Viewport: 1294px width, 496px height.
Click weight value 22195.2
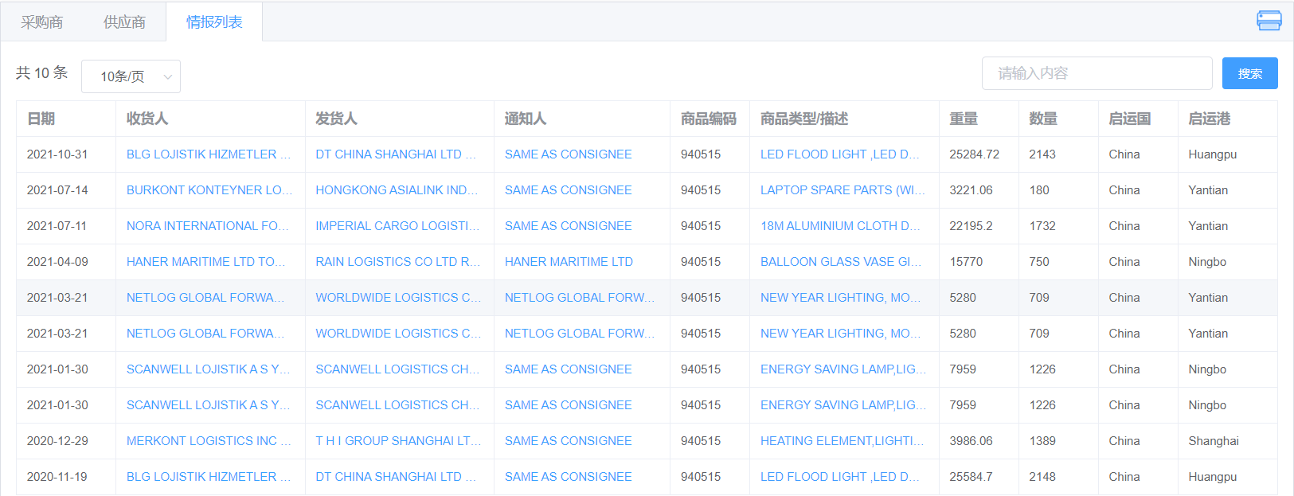[971, 226]
